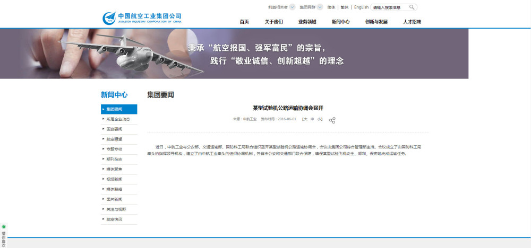This screenshot has width=531, height=248.
Task: Select 航空快讯 in the sidebar
Action: click(x=119, y=219)
